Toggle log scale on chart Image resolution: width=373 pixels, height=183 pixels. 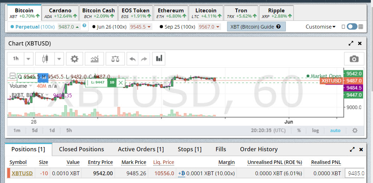click(x=315, y=130)
